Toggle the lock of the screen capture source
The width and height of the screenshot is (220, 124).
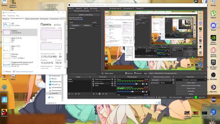click(x=115, y=83)
